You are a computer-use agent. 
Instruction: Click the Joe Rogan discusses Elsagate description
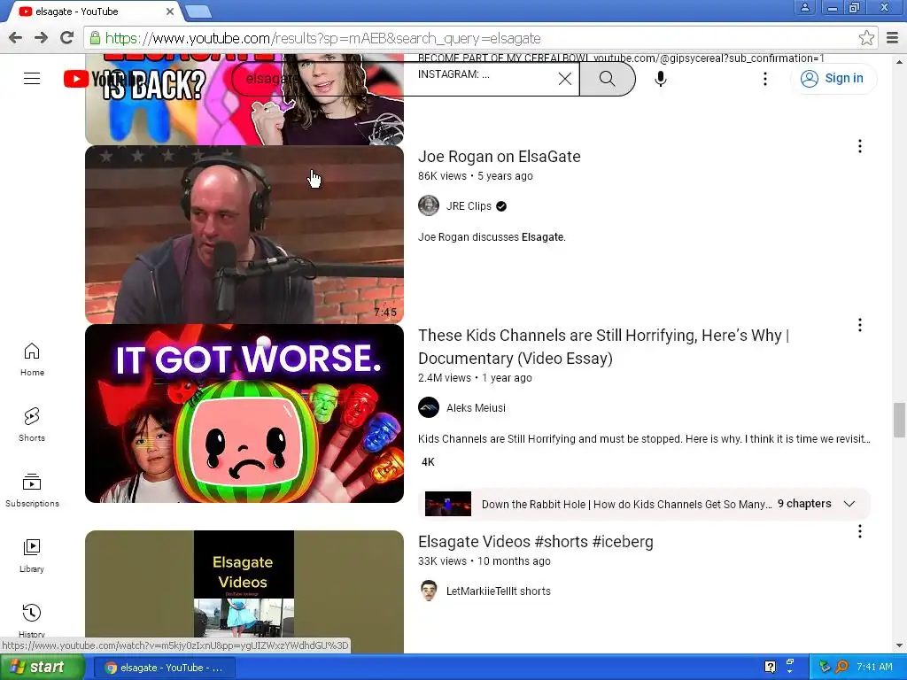tap(492, 237)
